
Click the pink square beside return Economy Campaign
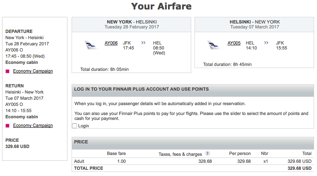(x=7, y=126)
